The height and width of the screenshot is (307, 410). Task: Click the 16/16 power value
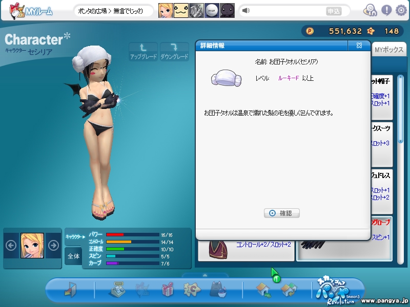[x=167, y=235]
